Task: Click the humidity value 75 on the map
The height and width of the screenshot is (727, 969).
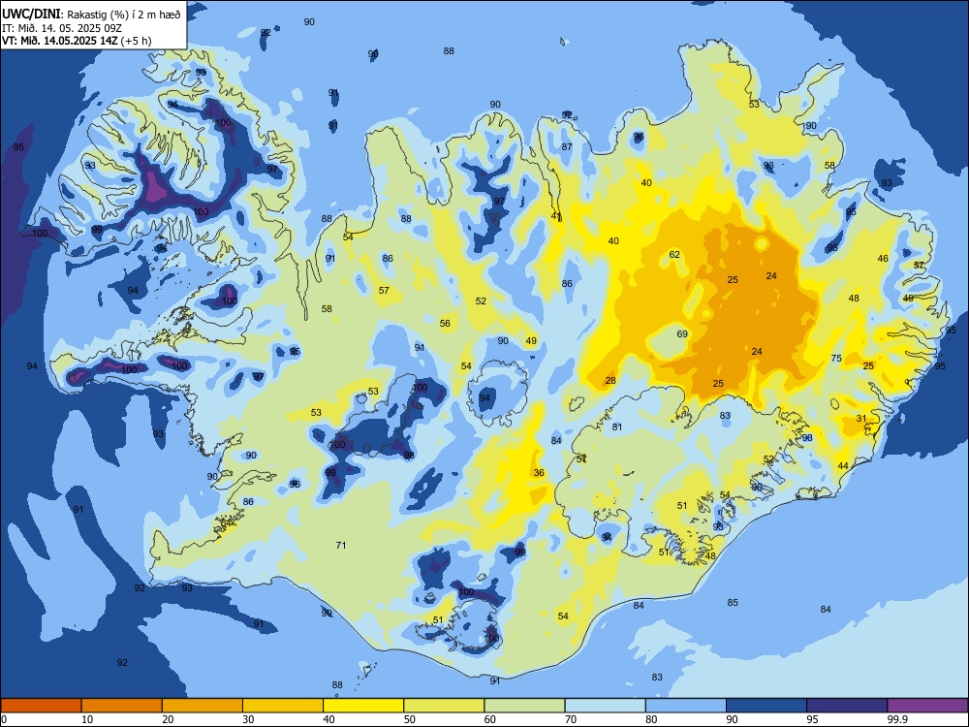Action: coord(837,358)
